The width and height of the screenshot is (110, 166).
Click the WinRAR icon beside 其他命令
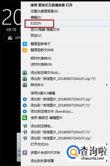click(25, 85)
